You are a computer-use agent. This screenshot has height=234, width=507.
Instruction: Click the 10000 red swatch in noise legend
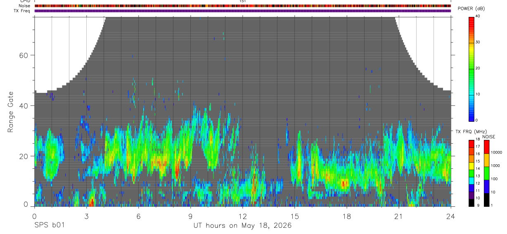pos(486,147)
